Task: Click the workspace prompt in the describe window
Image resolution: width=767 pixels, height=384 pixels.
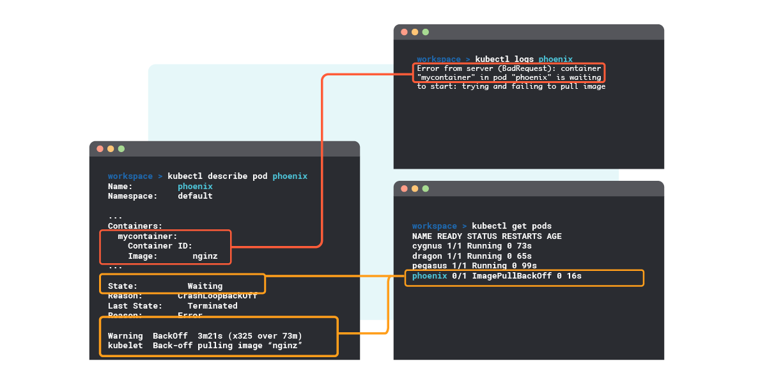Action: pos(130,176)
